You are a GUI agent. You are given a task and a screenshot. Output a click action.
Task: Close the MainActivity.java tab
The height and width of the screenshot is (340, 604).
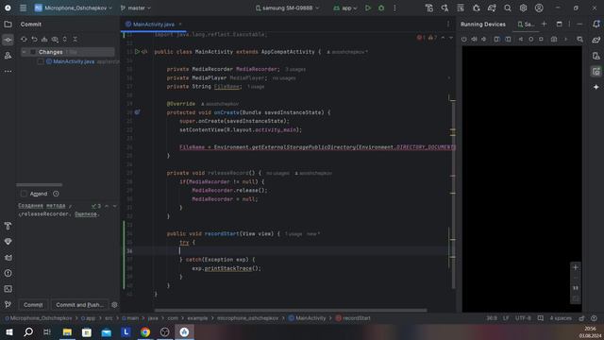click(180, 24)
